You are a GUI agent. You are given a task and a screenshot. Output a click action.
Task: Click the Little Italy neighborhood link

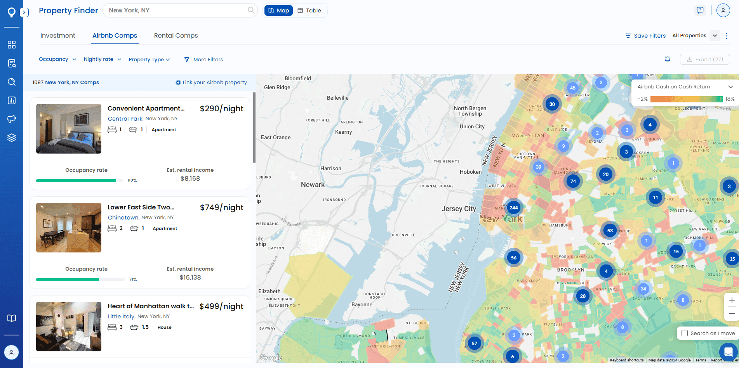point(121,316)
